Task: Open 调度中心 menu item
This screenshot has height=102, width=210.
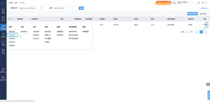Action: click(x=48, y=35)
